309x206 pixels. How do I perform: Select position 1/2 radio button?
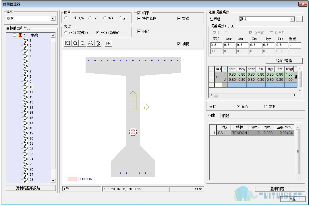90,18
